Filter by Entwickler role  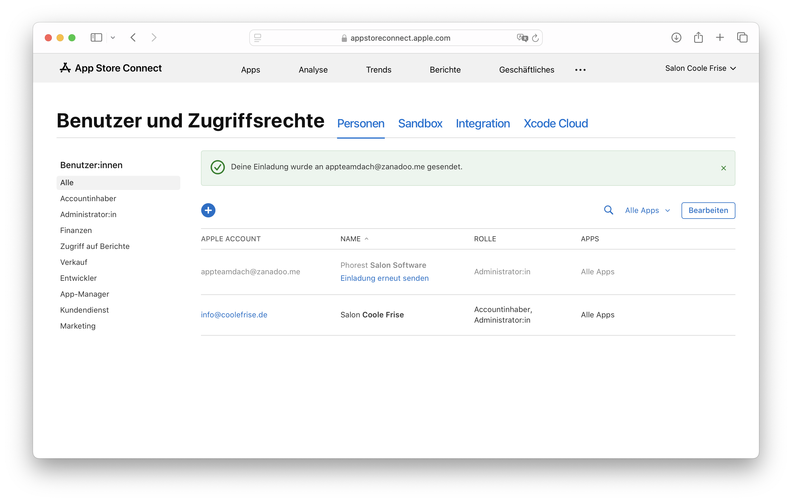click(x=78, y=278)
